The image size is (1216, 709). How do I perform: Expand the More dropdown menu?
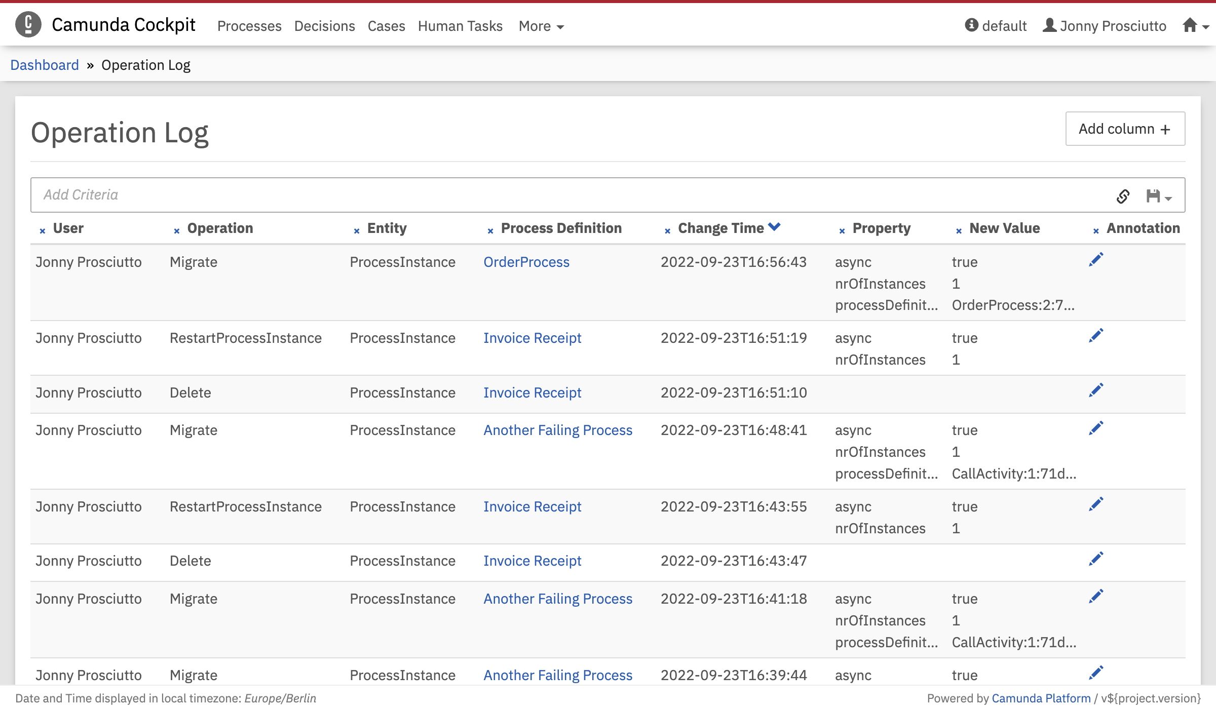click(x=541, y=26)
